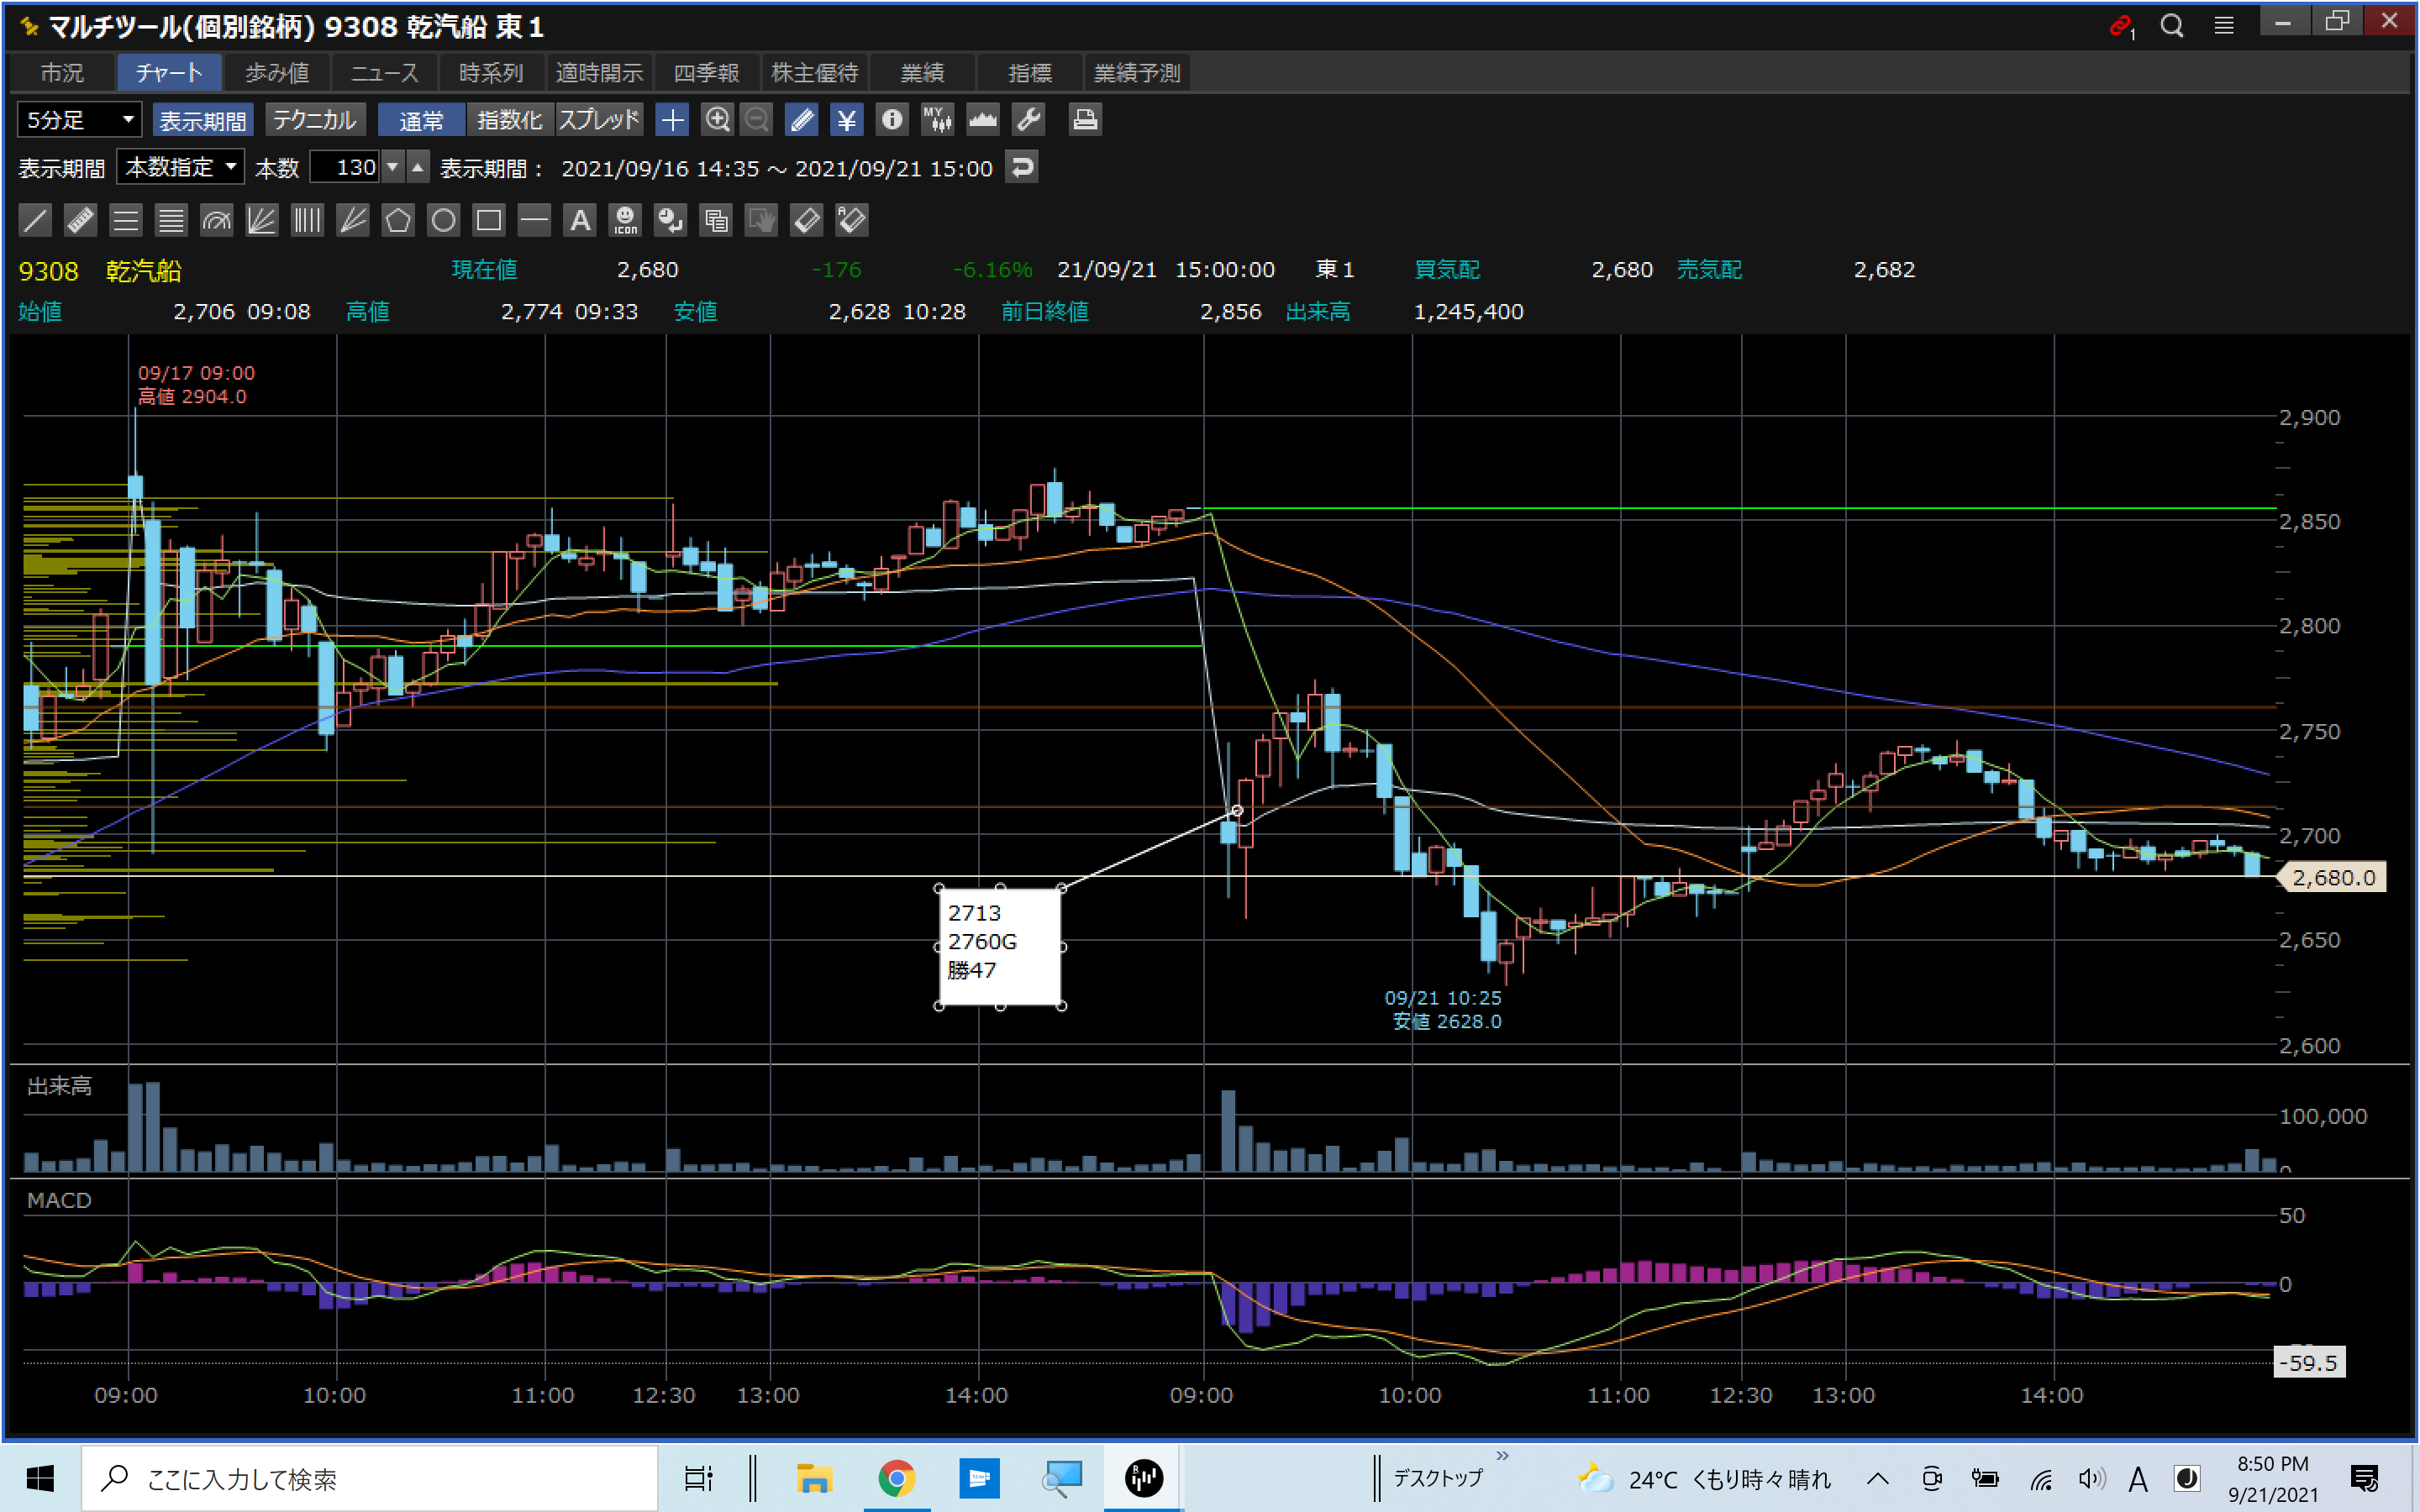The width and height of the screenshot is (2420, 1512).
Task: Open Chrome from the taskbar
Action: (896, 1478)
